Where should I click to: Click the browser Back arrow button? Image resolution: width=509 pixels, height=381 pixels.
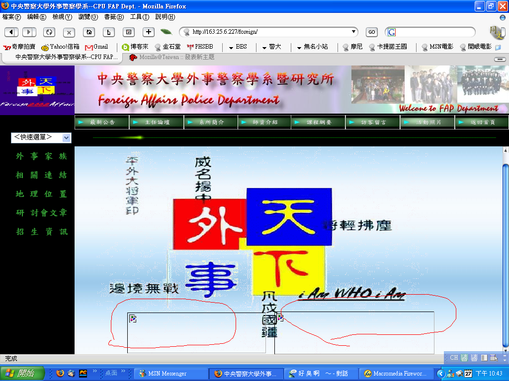tap(11, 32)
